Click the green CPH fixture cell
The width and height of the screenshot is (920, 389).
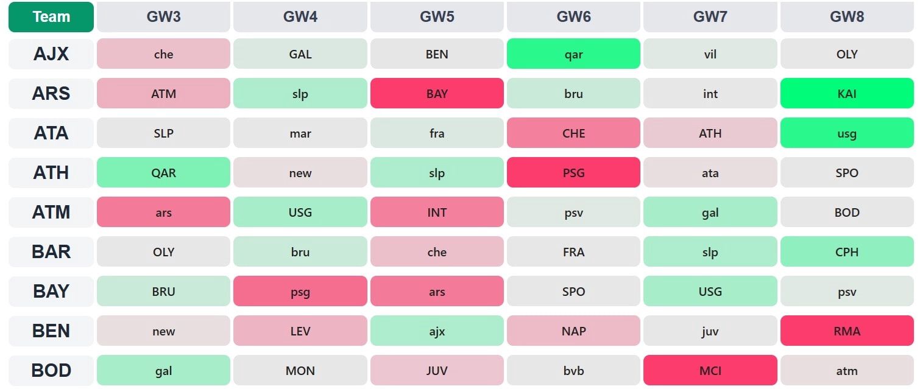pyautogui.click(x=847, y=252)
